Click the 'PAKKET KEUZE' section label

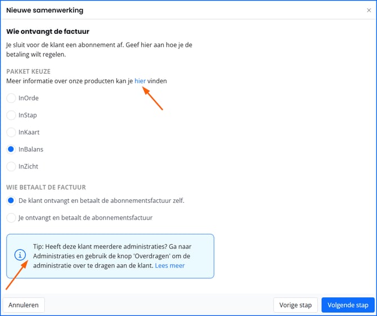(x=28, y=72)
